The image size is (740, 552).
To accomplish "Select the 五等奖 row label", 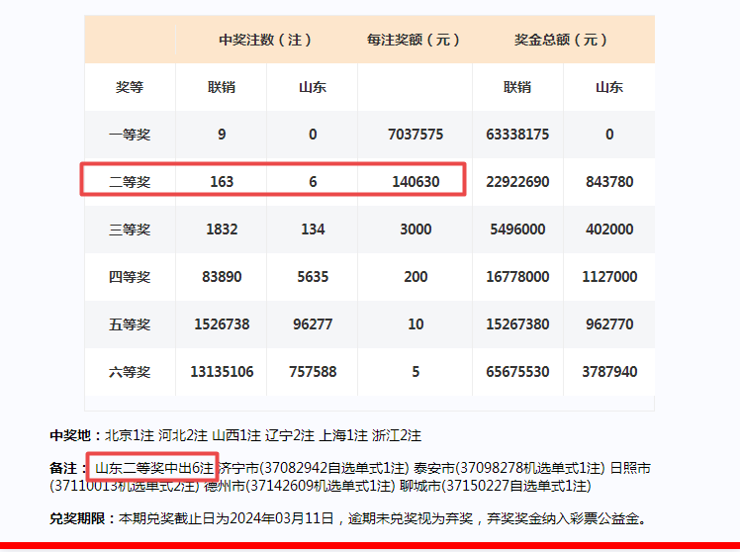I will tap(130, 324).
